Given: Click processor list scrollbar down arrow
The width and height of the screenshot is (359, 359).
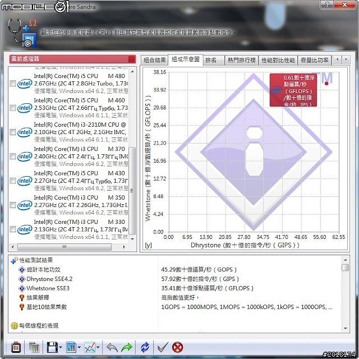Looking at the screenshot, I should click(x=132, y=239).
